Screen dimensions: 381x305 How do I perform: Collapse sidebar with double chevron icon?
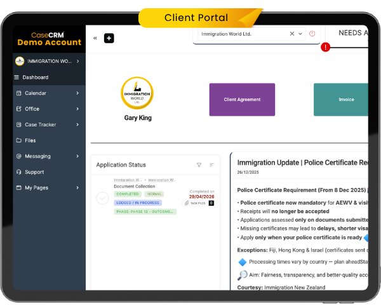(x=95, y=38)
